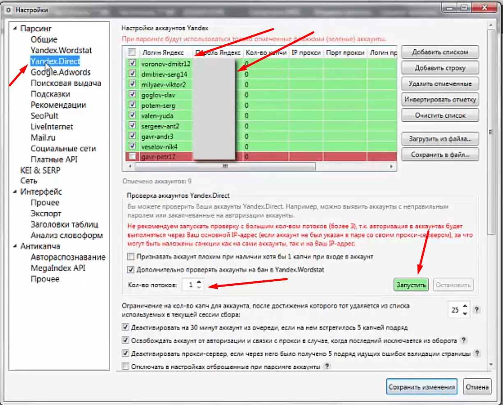Click Отмена button

[x=477, y=387]
